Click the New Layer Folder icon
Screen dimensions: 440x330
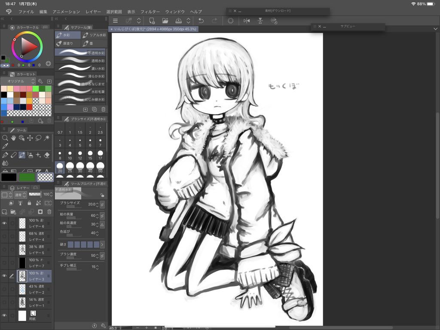(x=13, y=212)
